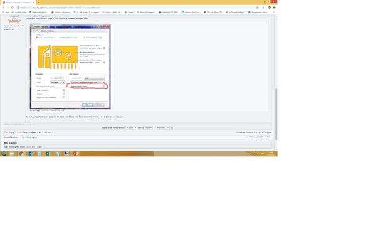Select the Solid (Copper Regions) radio button
The width and height of the screenshot is (376, 231).
(37, 38)
